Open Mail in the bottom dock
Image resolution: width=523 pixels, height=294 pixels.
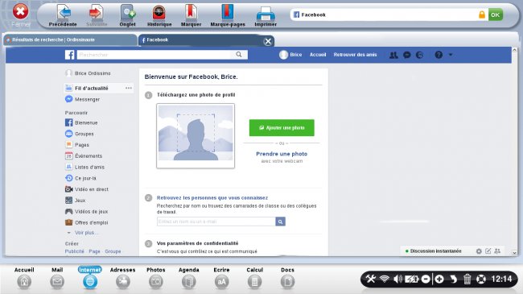click(x=57, y=278)
